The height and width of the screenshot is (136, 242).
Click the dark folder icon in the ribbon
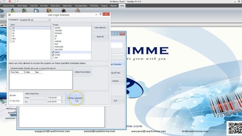pos(64,11)
